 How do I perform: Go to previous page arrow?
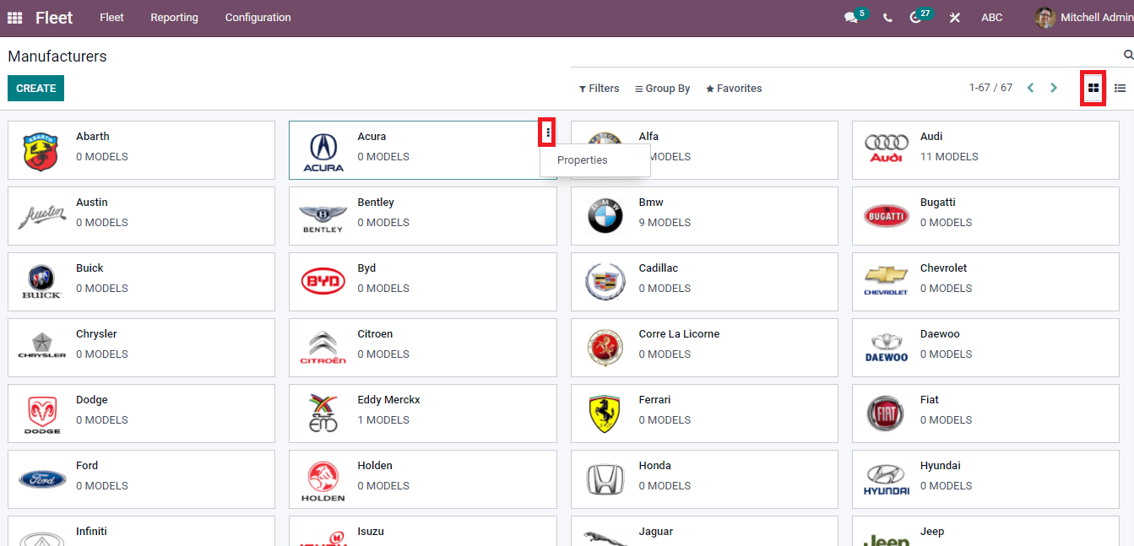[x=1030, y=88]
